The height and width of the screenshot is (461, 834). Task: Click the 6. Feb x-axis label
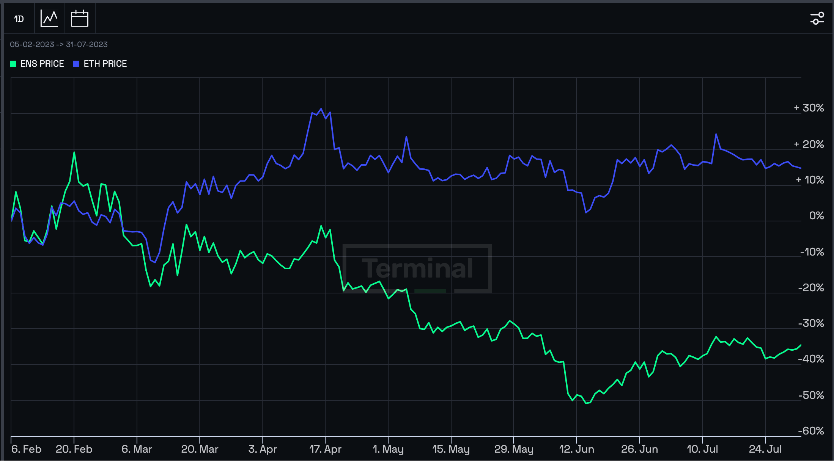click(x=26, y=449)
